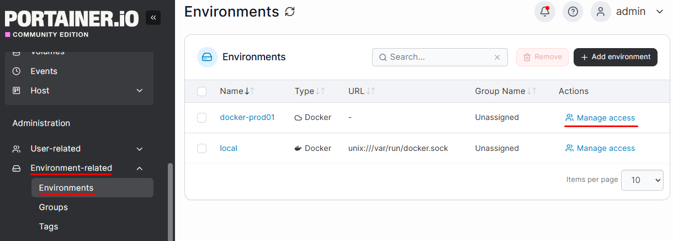The width and height of the screenshot is (673, 241).
Task: Open the notifications bell icon
Action: click(x=545, y=12)
